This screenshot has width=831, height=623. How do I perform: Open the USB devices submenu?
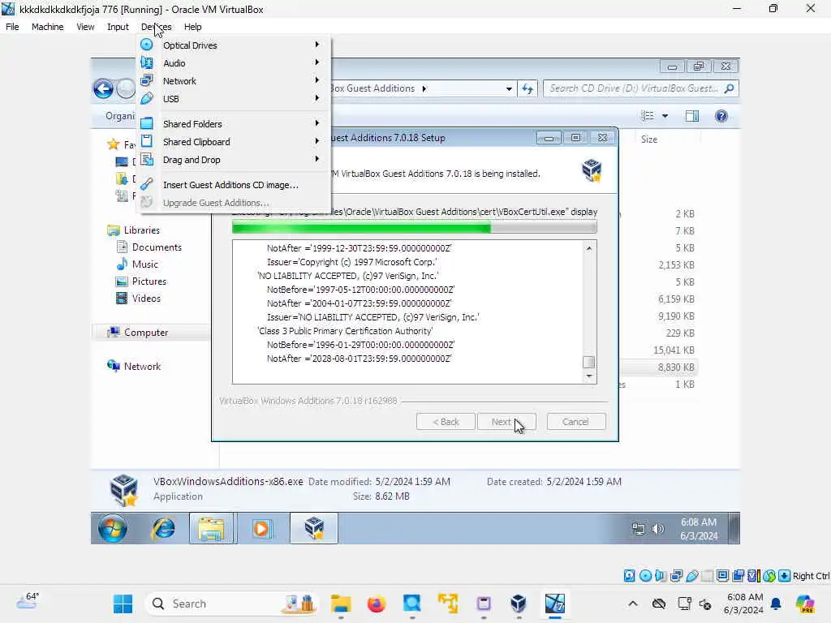[x=233, y=99]
